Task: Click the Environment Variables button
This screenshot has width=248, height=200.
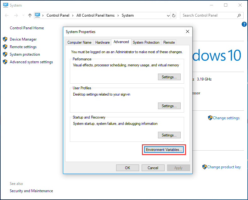Action: [164, 150]
